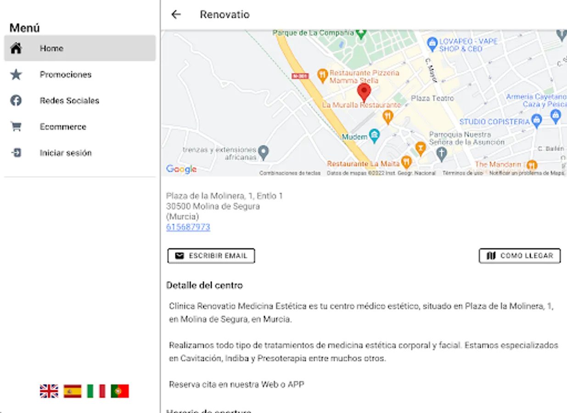
Task: Click La Muralla Restaurante map marker
Action: pos(388,117)
